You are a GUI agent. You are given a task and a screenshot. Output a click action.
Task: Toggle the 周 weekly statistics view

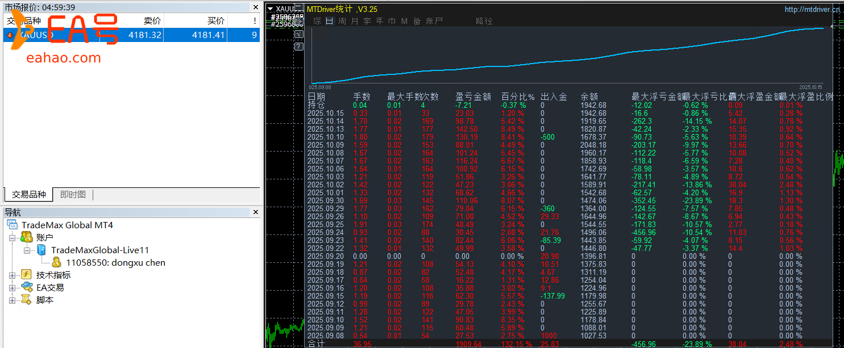click(342, 21)
